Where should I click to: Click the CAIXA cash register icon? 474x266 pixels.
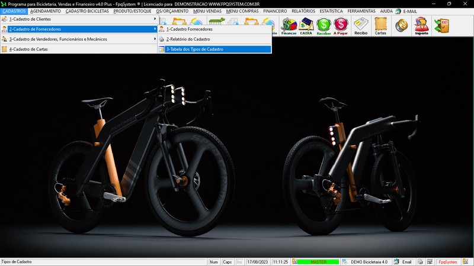point(306,25)
